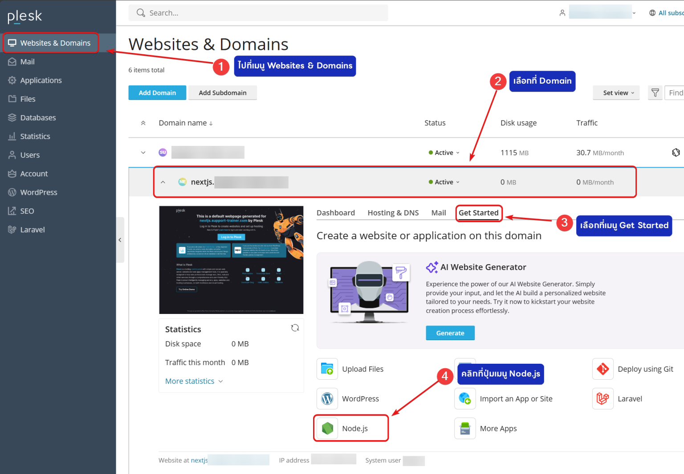Open the SEO section in sidebar
The image size is (684, 474).
tap(27, 211)
